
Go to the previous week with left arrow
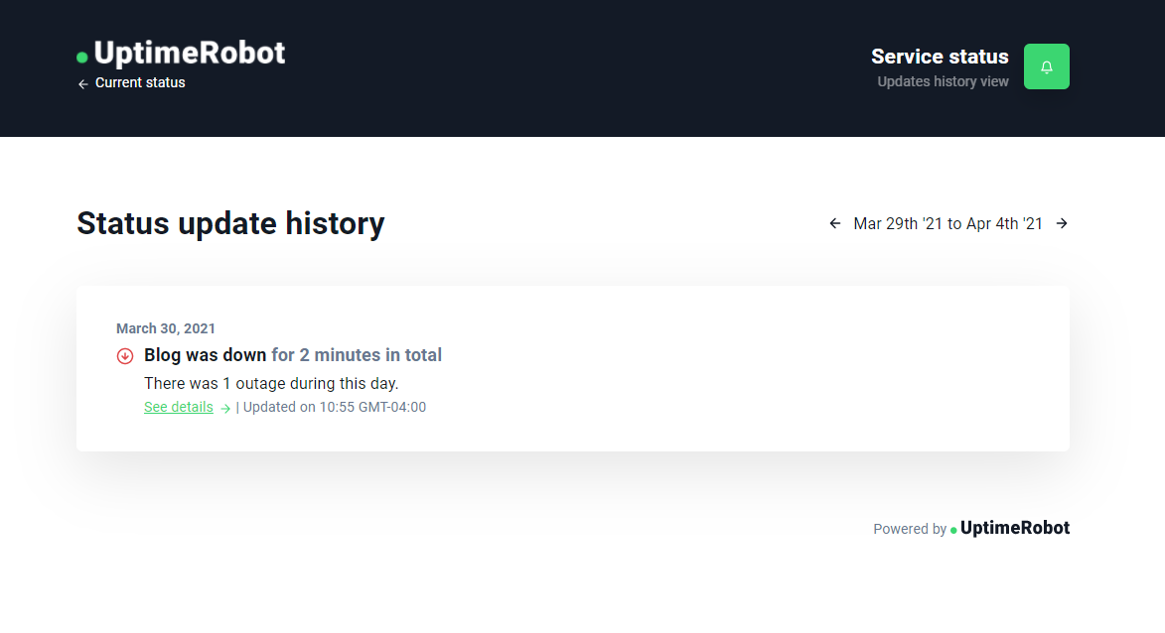(835, 223)
